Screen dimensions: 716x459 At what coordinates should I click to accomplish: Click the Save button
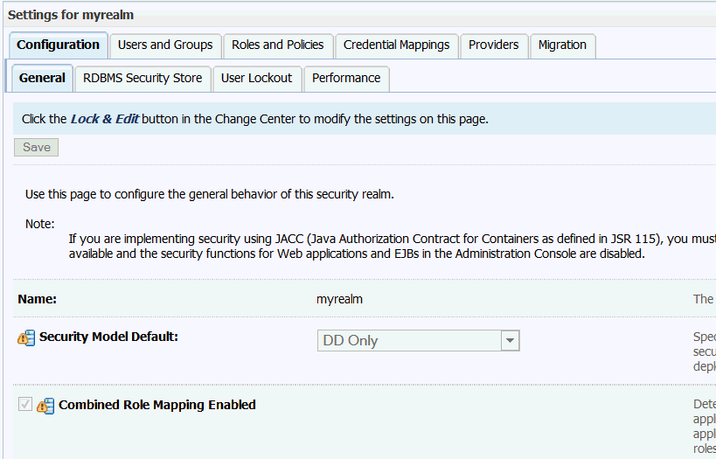(x=37, y=148)
